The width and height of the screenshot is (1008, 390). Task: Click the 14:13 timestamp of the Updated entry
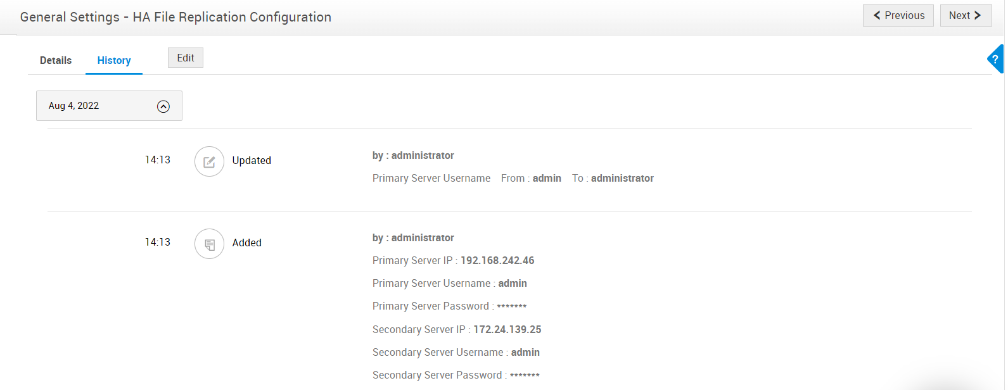point(158,160)
